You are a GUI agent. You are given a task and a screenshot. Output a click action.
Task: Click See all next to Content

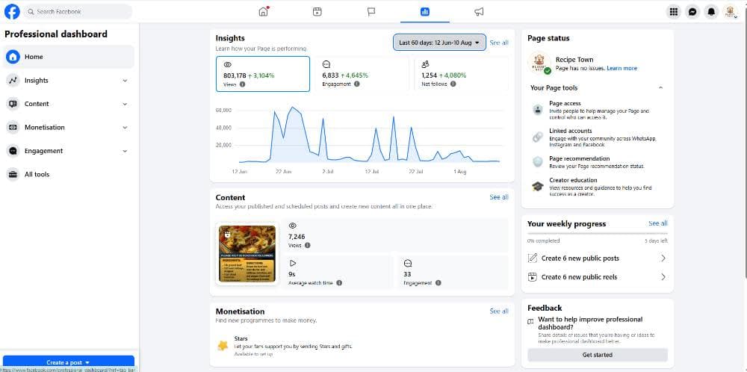tap(499, 196)
